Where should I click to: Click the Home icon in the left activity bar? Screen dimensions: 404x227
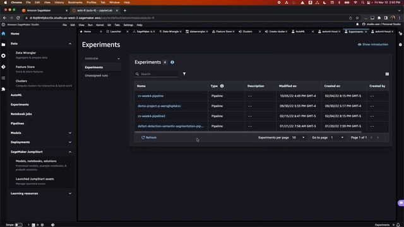click(x=3, y=33)
